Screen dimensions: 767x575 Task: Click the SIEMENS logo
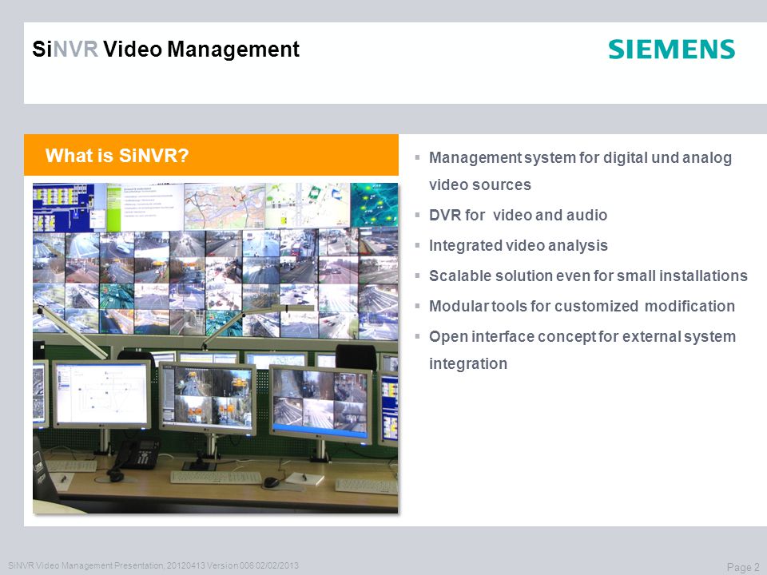672,50
